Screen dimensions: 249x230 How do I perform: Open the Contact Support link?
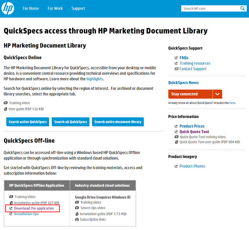point(193,69)
